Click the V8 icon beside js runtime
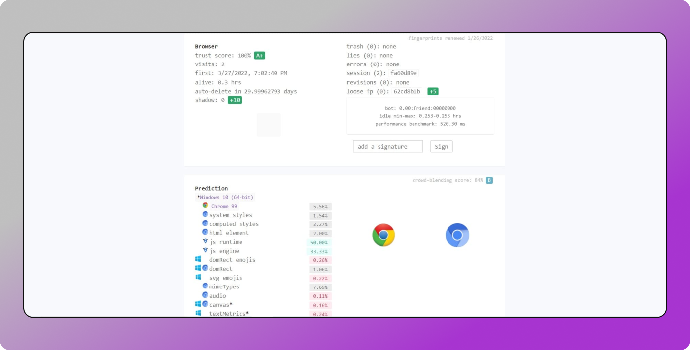Viewport: 690px width, 350px height. click(x=206, y=242)
